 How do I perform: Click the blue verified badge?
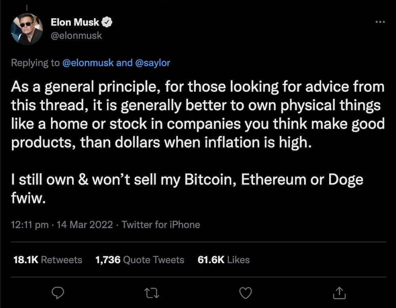[107, 22]
